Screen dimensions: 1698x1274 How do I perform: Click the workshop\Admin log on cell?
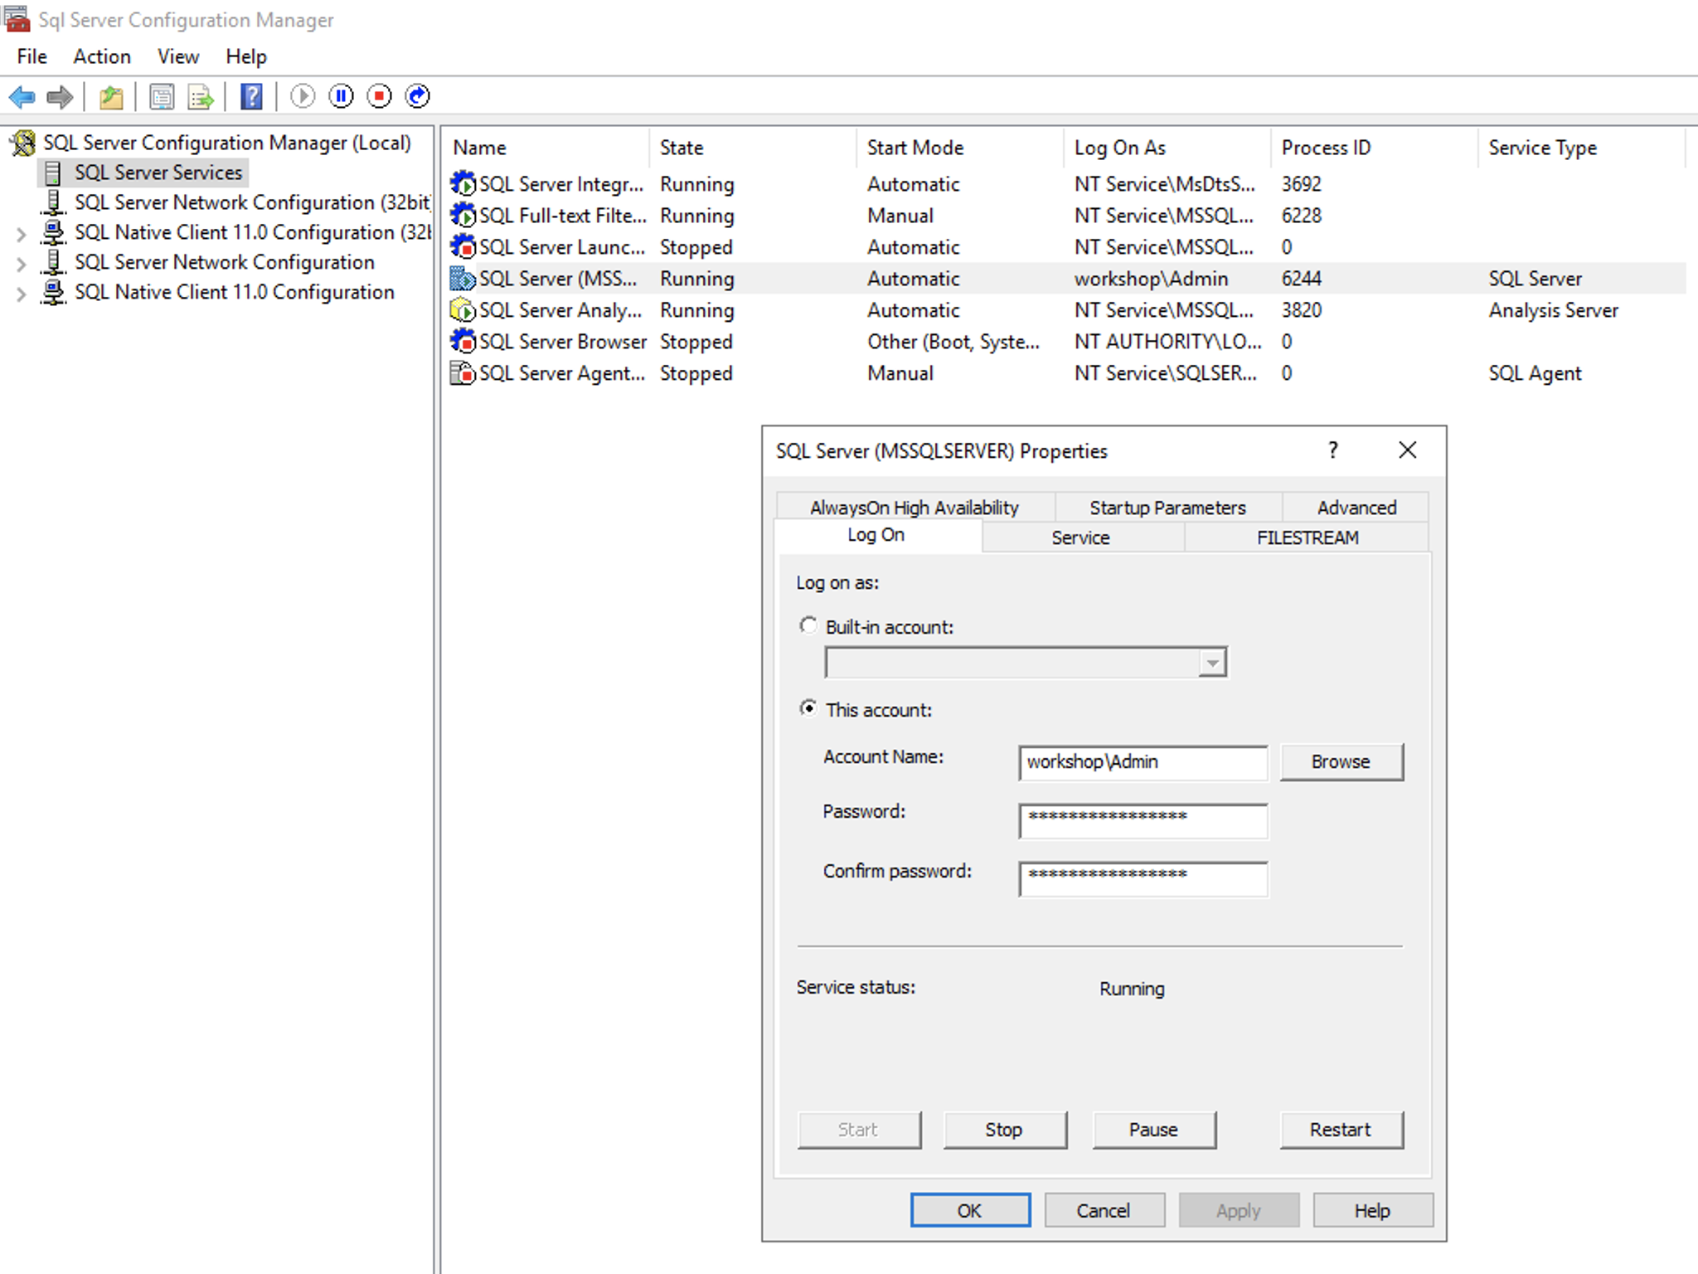pos(1151,279)
